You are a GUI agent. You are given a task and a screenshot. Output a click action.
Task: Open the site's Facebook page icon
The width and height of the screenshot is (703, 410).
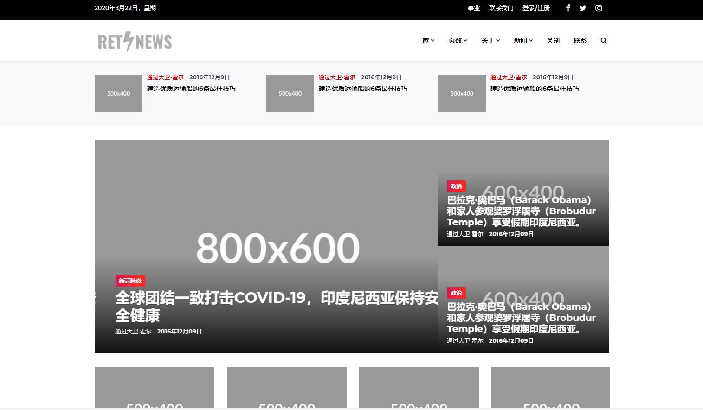click(x=568, y=8)
